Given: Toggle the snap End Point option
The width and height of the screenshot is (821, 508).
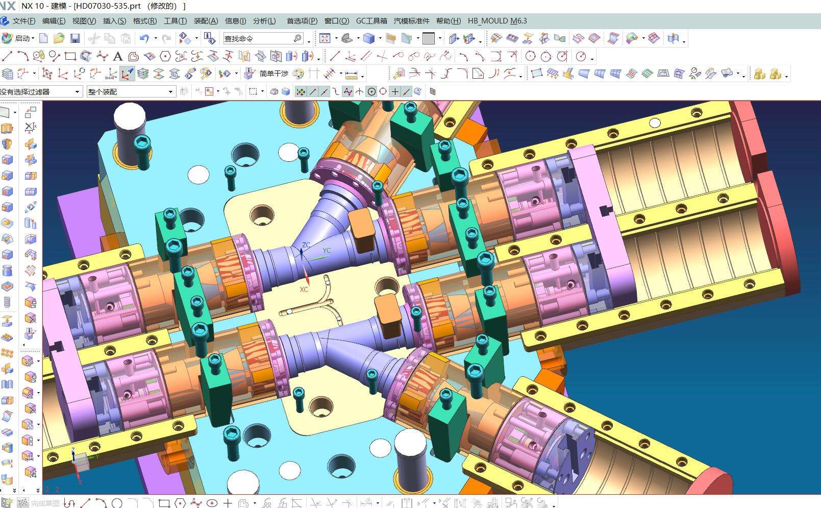Looking at the screenshot, I should coord(314,91).
